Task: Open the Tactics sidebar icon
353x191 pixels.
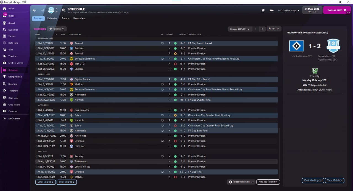Action: [x=4, y=36]
